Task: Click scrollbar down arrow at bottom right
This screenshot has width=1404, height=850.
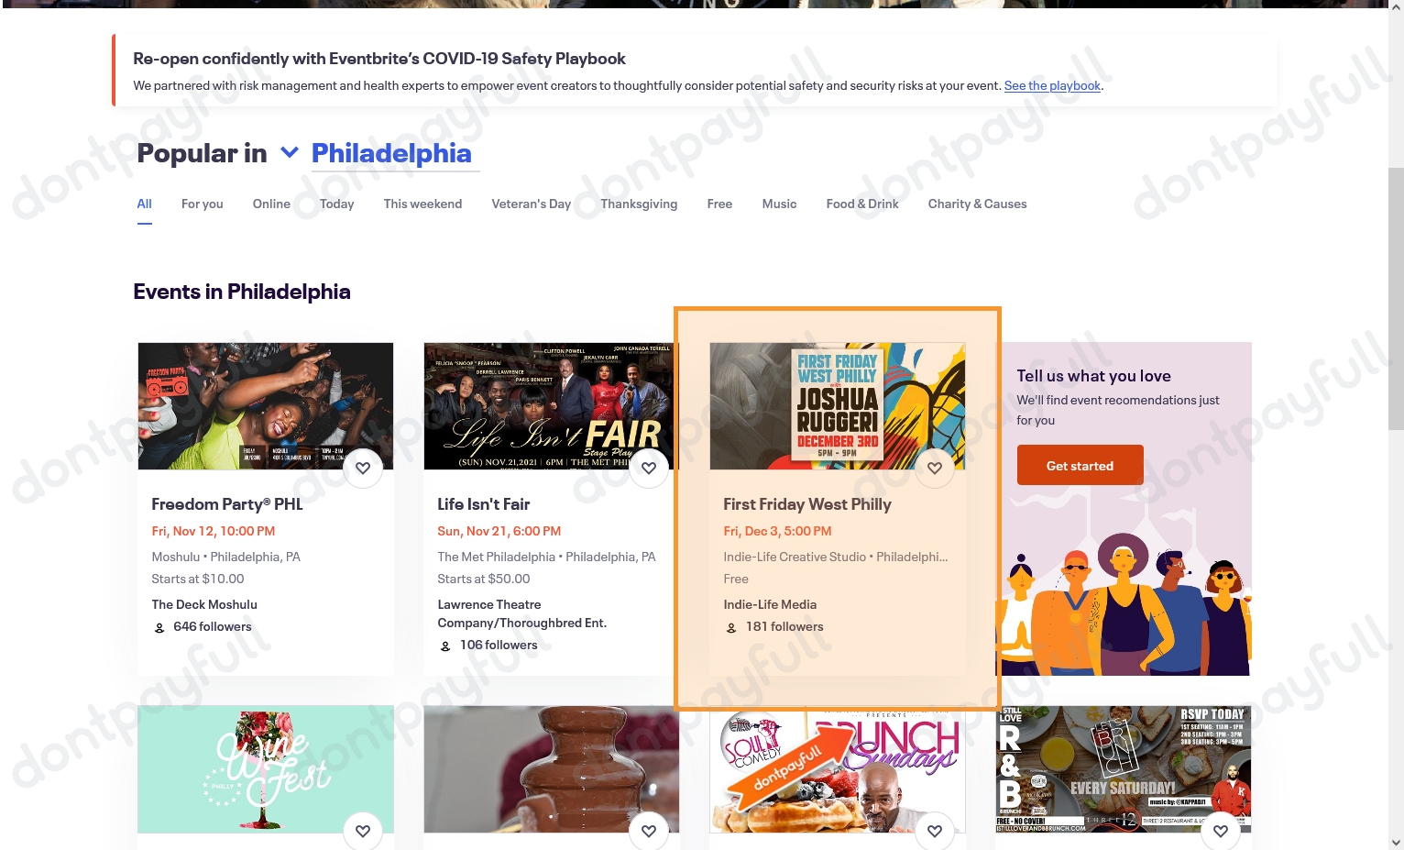Action: tap(1396, 842)
